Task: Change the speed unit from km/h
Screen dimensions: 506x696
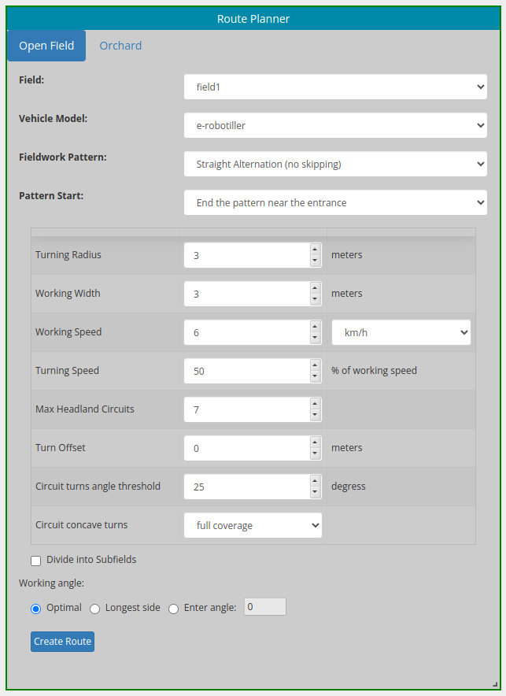Action: tap(401, 331)
